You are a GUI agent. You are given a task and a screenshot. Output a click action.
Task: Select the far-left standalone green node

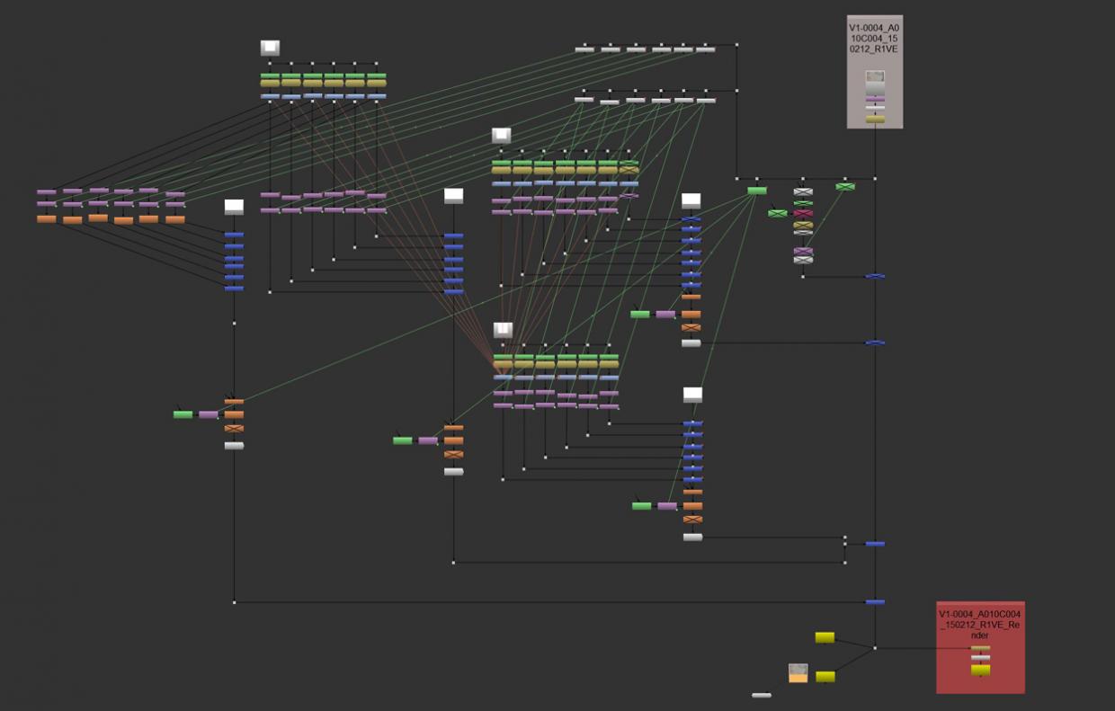(x=183, y=414)
